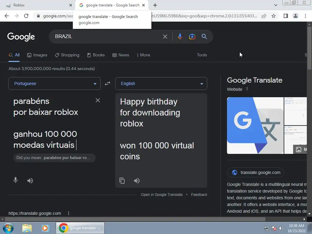Open options for translate.google.com result

(x=69, y=213)
